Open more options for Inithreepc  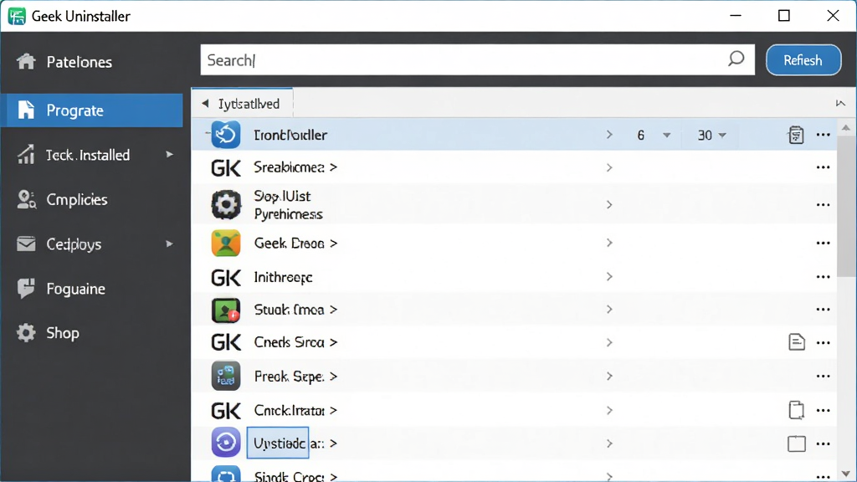(x=824, y=276)
